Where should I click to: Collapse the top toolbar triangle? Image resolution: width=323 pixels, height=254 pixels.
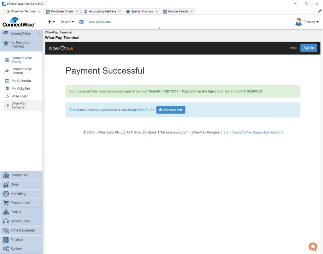[x=159, y=27]
